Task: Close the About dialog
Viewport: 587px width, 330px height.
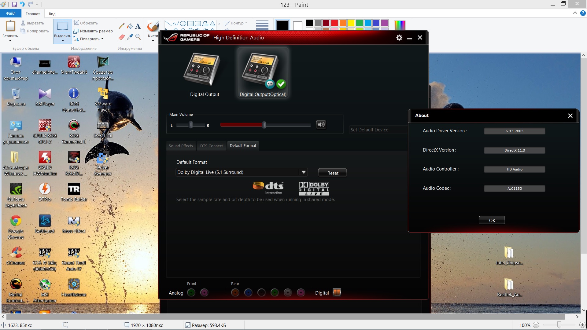Action: [x=570, y=116]
